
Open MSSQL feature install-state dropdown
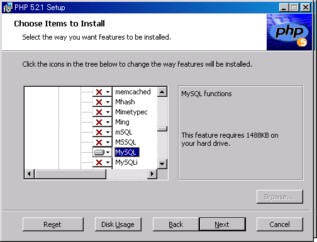[x=103, y=142]
